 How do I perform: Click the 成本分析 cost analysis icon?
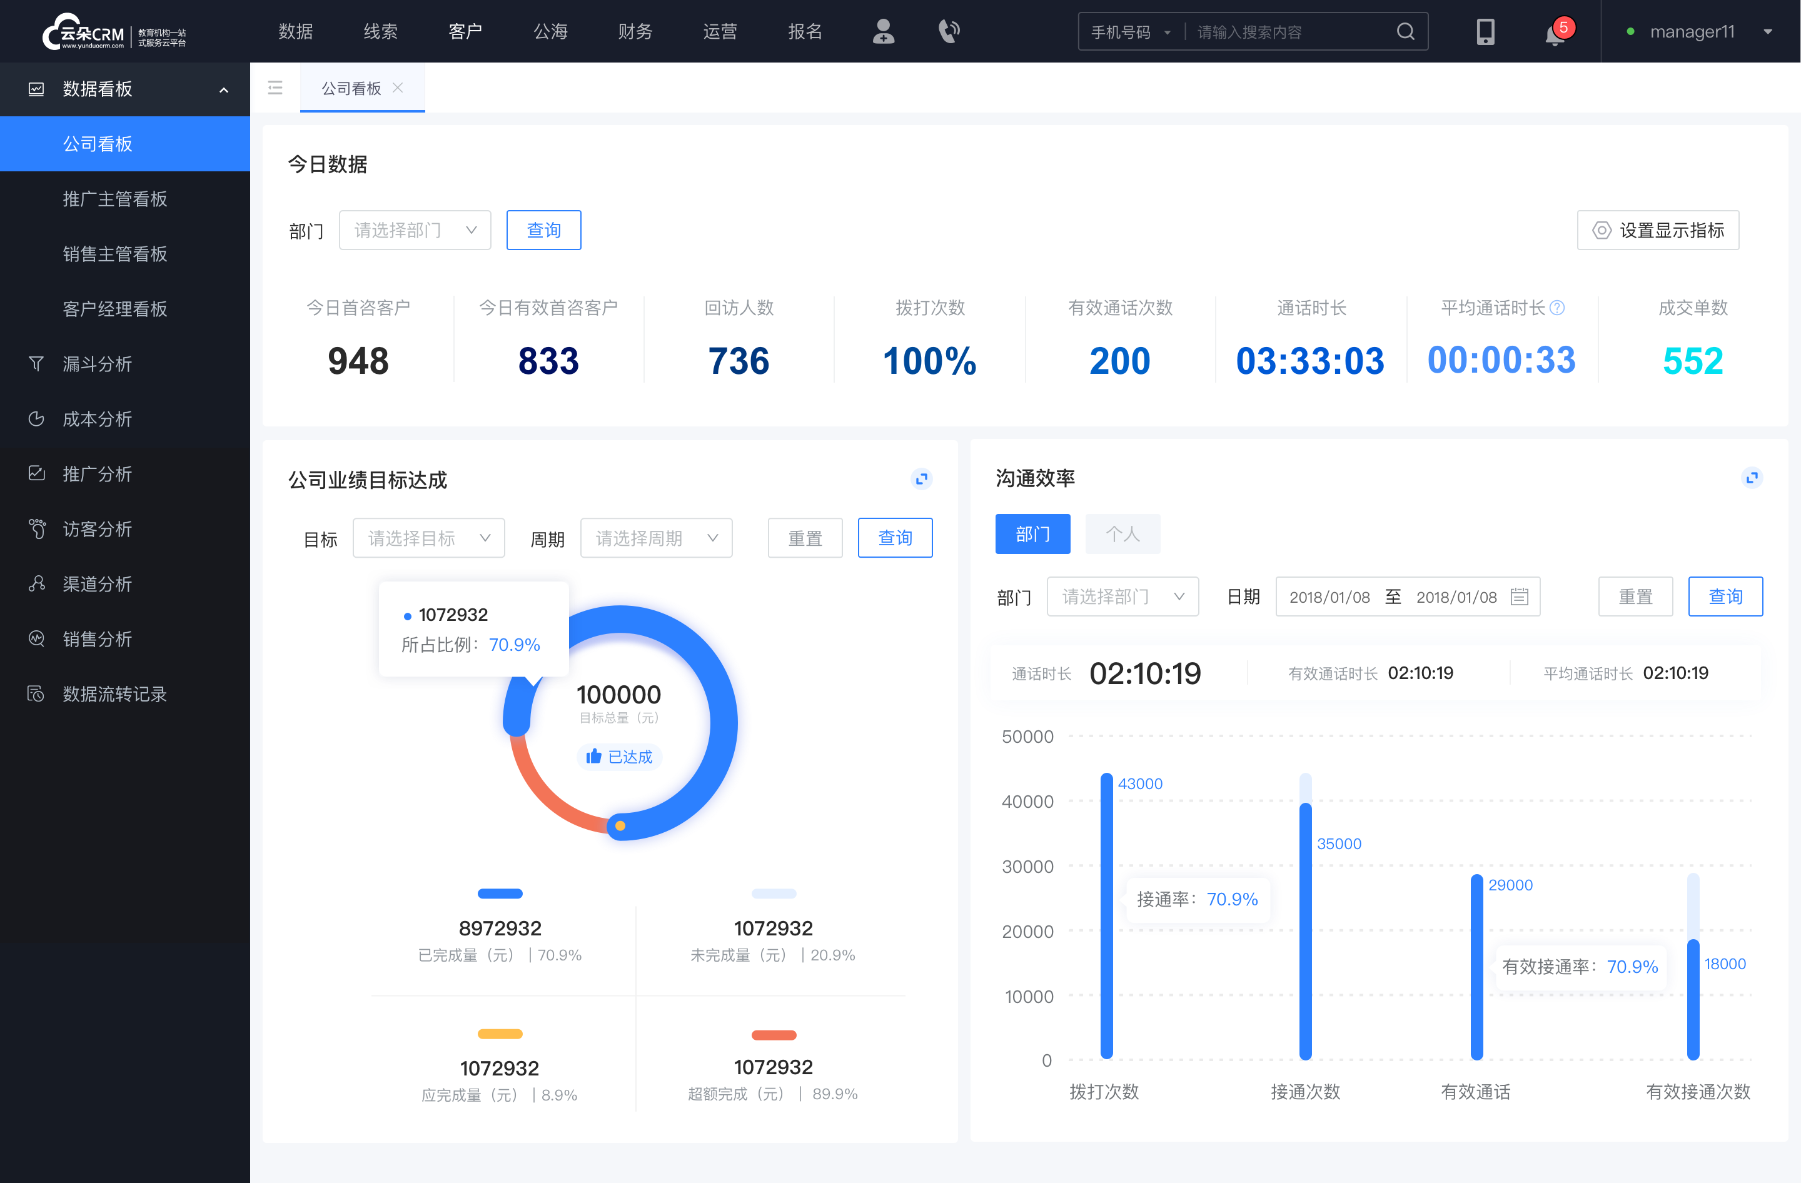tap(36, 418)
